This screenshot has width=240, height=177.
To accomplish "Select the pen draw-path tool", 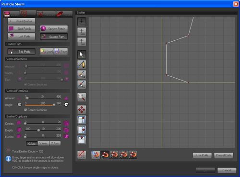I will 82,64.
